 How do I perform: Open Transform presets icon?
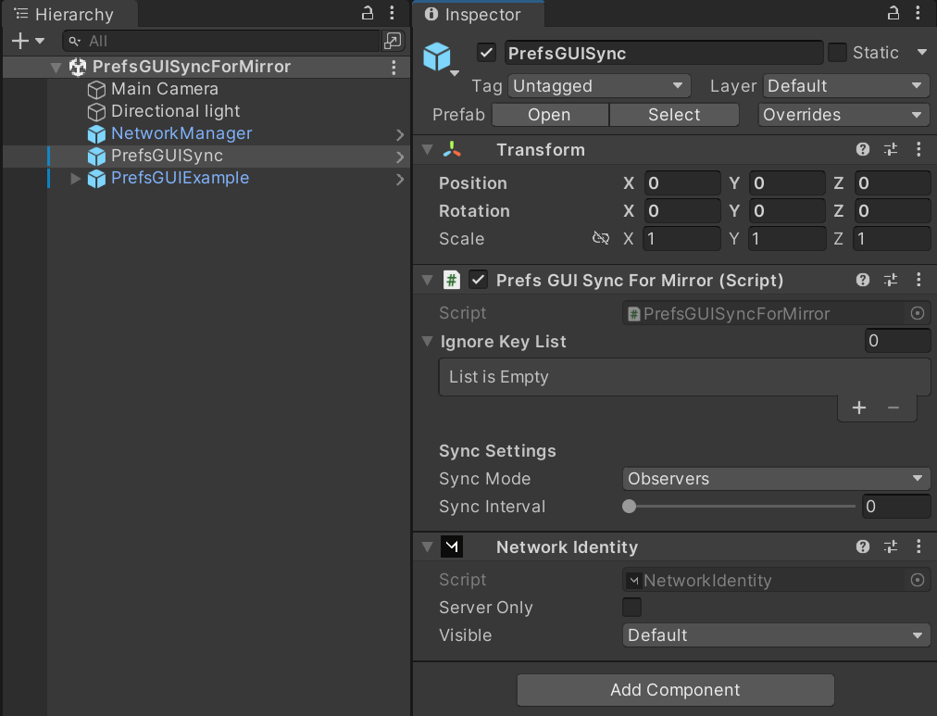[891, 149]
